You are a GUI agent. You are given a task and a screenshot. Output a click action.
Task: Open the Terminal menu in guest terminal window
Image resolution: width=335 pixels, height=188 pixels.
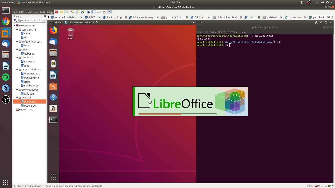[233, 32]
